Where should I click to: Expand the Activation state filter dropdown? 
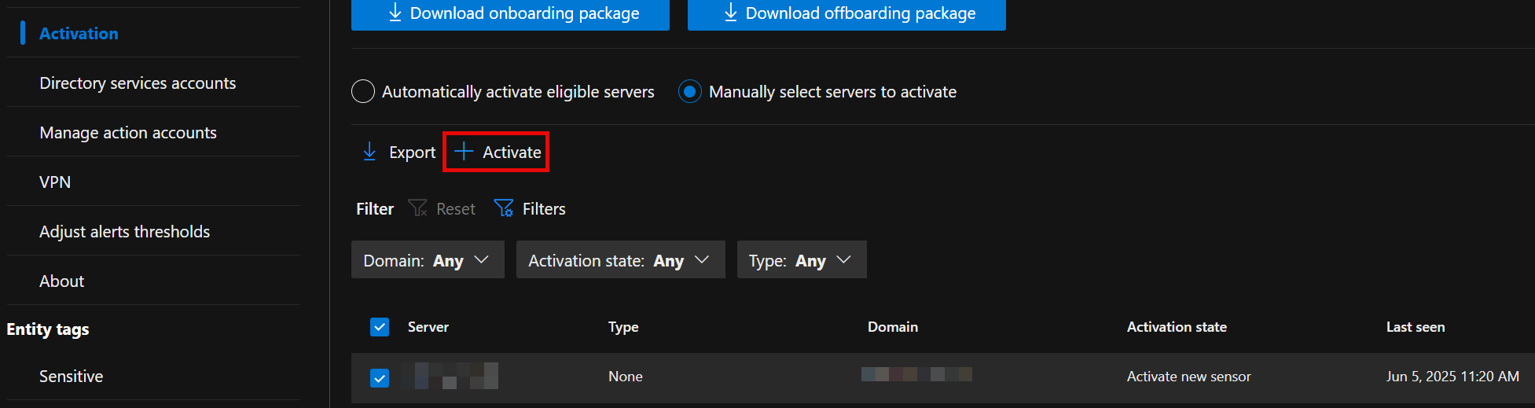pyautogui.click(x=619, y=260)
